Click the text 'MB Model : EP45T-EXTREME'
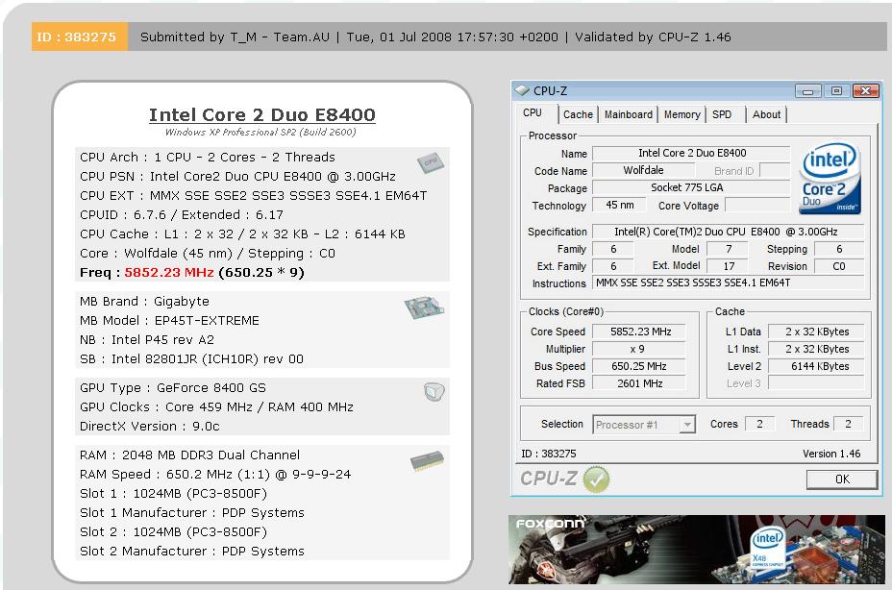The image size is (892, 590). click(169, 320)
